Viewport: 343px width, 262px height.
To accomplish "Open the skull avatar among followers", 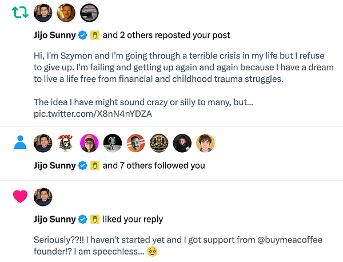I will (67, 142).
